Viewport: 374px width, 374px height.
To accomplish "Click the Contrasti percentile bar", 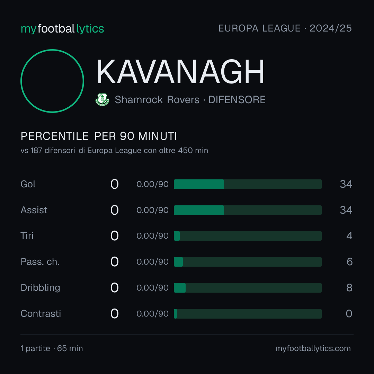I will coord(248,314).
